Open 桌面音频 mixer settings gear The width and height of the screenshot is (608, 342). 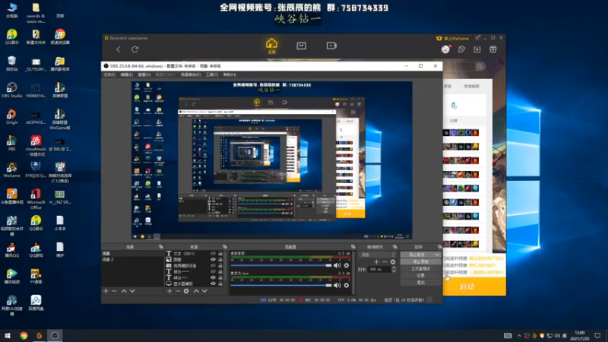coord(347,265)
